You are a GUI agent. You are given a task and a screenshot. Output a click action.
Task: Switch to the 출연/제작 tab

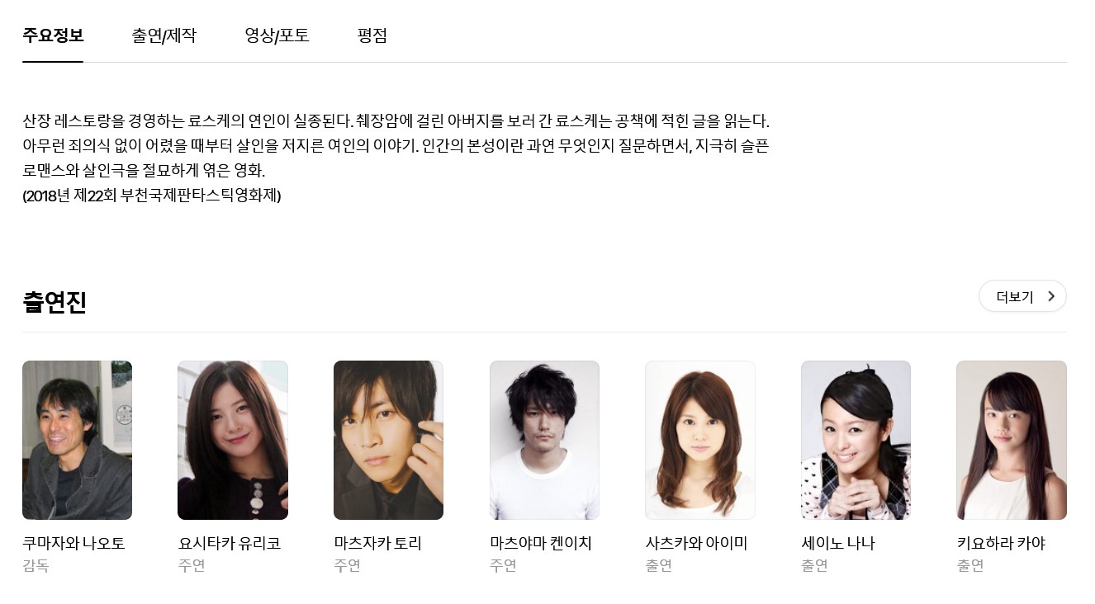tap(164, 35)
